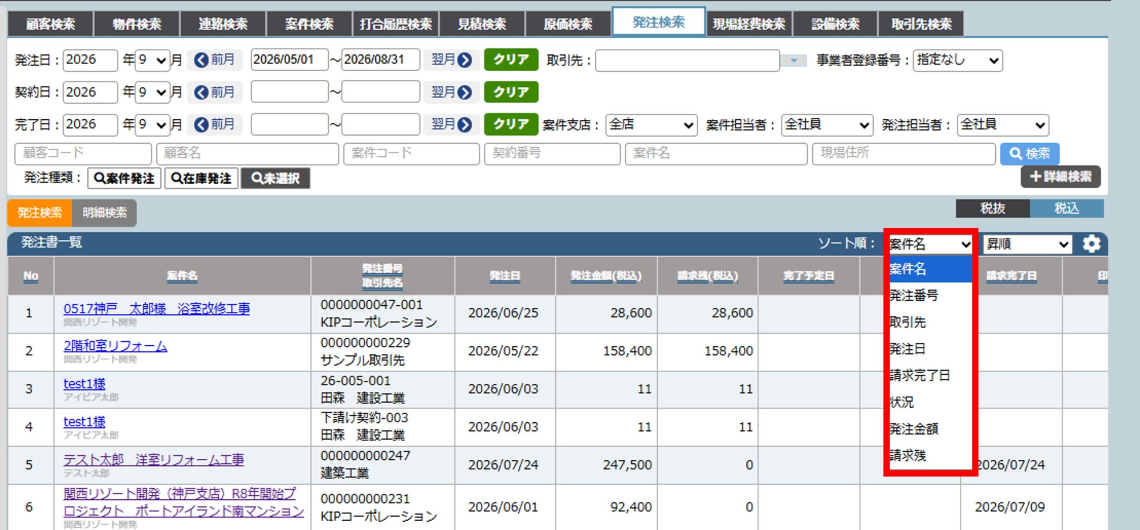Open 詳細検索 plus button

[1060, 177]
